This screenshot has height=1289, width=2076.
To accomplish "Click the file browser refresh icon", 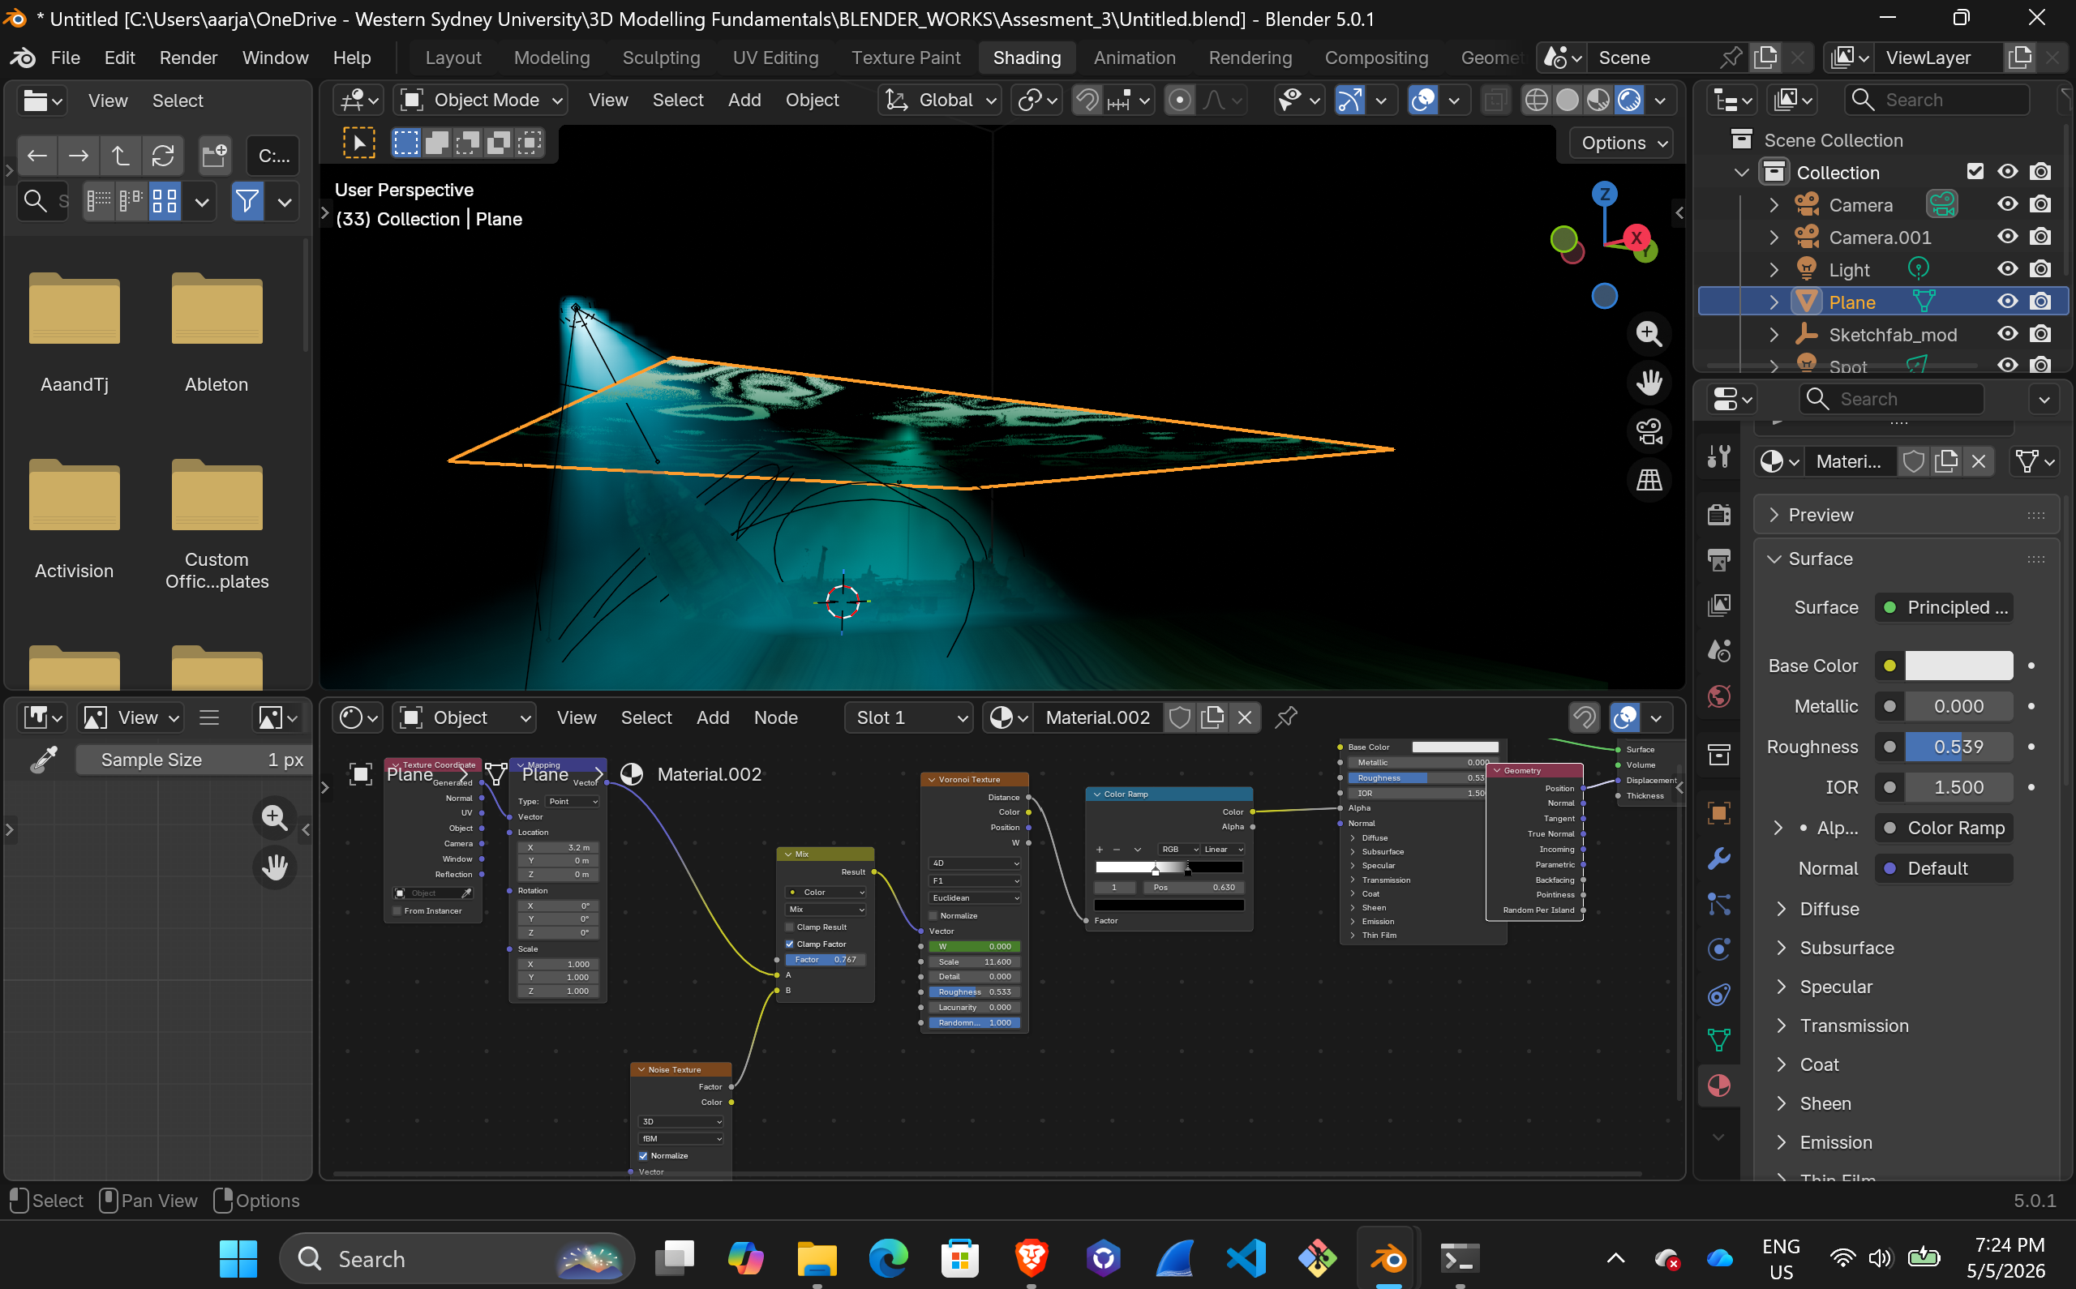I will pos(162,156).
